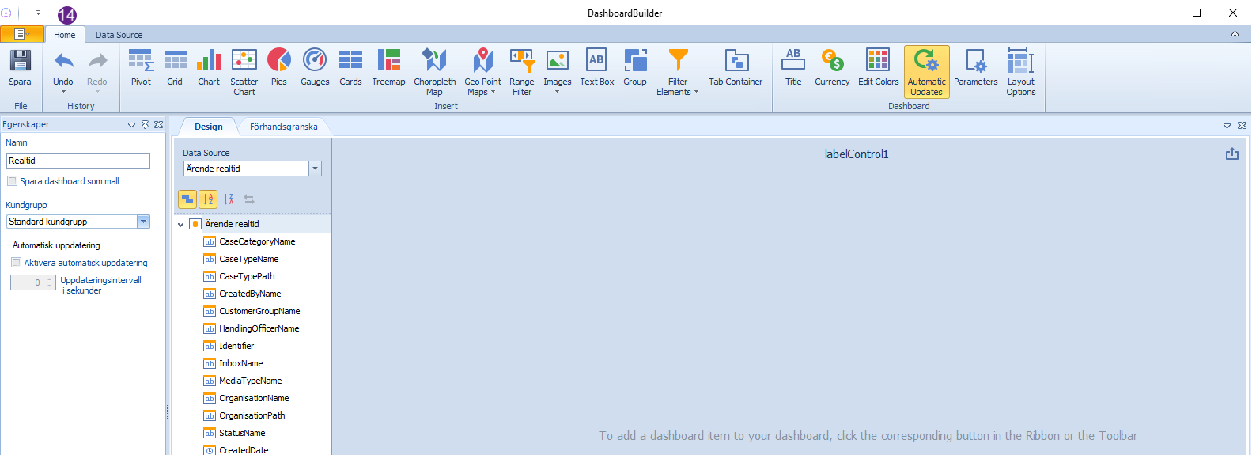This screenshot has height=455, width=1252.
Task: Open the application file menu button
Action: [22, 34]
